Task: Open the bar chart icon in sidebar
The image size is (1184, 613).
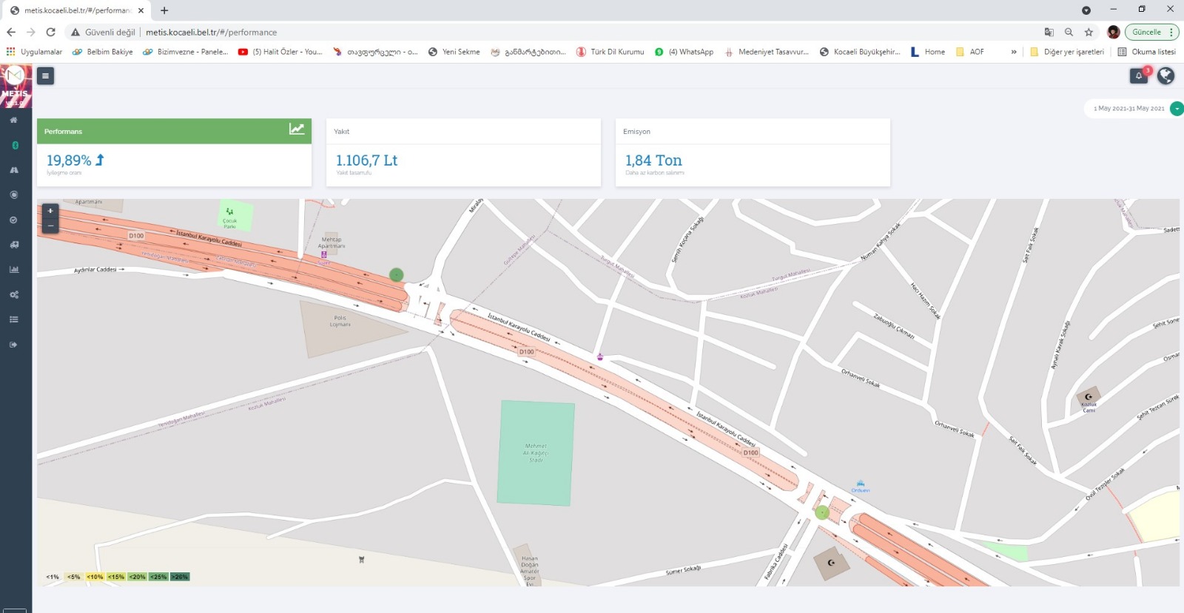Action: pyautogui.click(x=13, y=270)
